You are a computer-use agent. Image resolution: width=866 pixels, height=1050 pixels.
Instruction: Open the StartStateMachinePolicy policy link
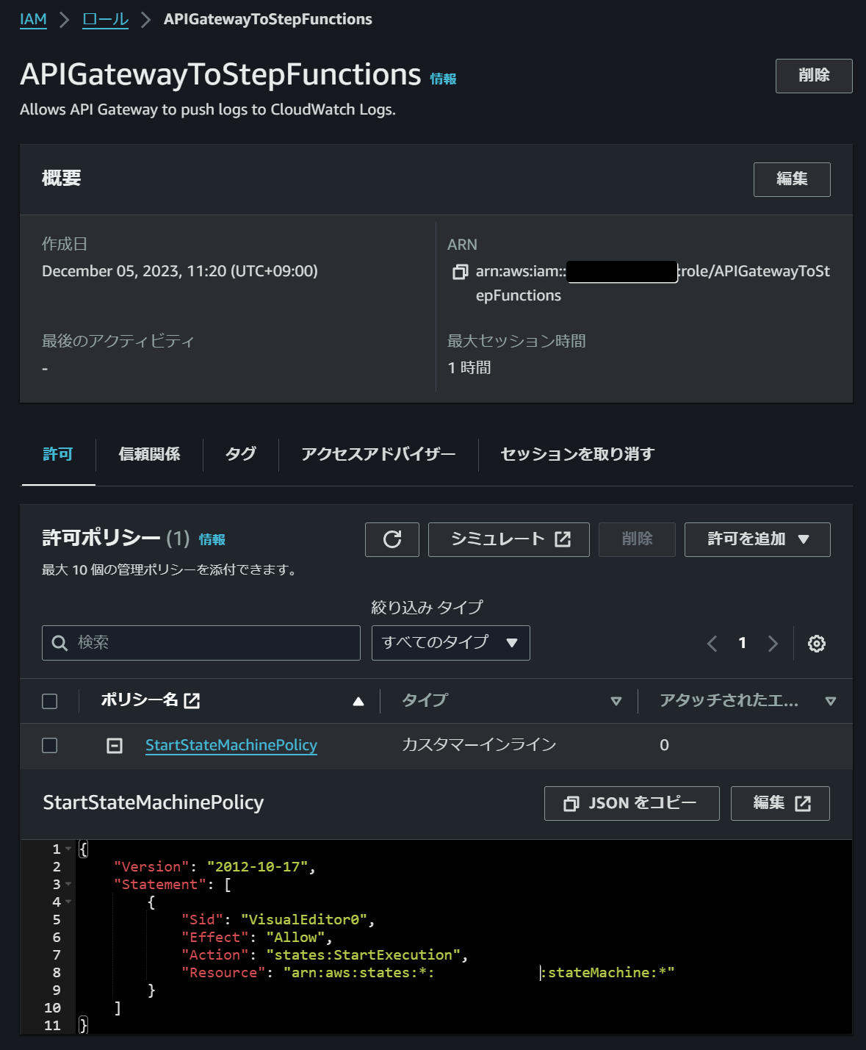coord(231,745)
